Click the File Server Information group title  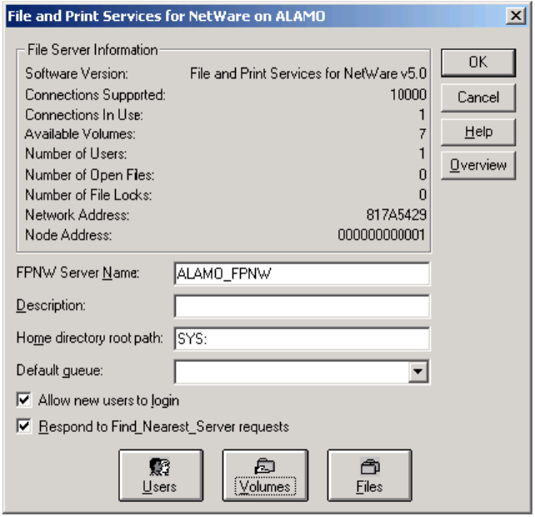[x=92, y=50]
